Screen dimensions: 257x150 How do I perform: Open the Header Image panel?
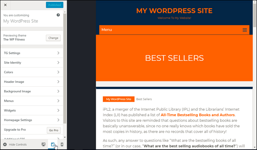32,82
